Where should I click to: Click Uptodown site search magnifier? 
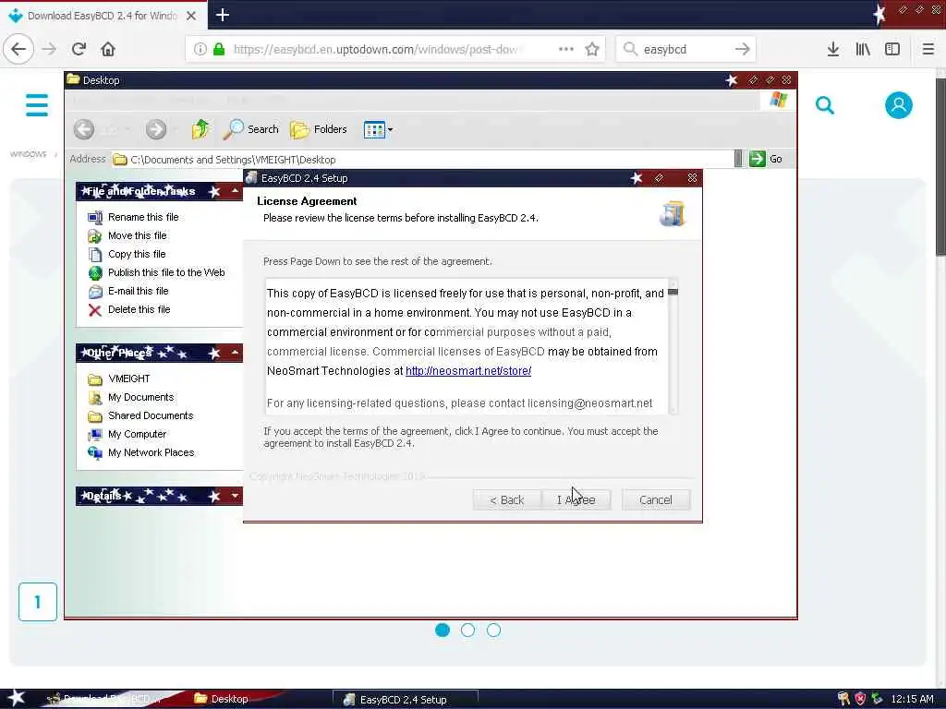click(825, 105)
